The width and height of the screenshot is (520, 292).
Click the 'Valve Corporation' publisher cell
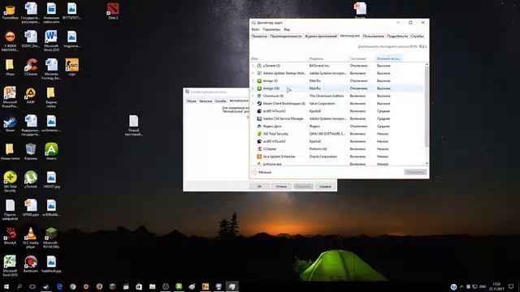point(322,104)
